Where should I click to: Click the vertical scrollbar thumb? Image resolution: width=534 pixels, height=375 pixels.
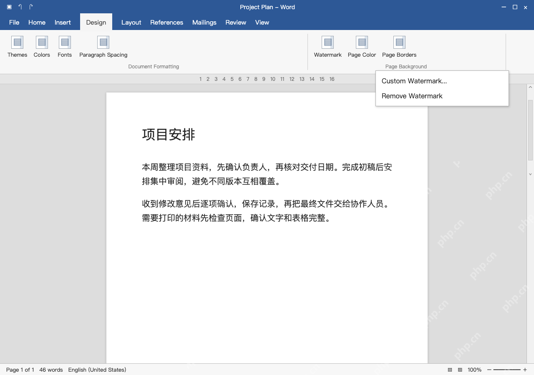coord(531,130)
